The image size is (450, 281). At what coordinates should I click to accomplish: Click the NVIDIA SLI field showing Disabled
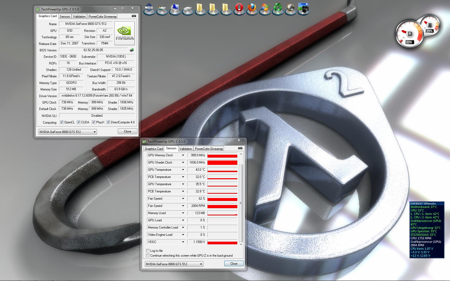[x=97, y=116]
